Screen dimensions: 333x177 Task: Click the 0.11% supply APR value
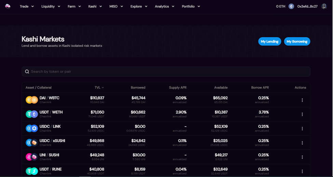(x=182, y=141)
